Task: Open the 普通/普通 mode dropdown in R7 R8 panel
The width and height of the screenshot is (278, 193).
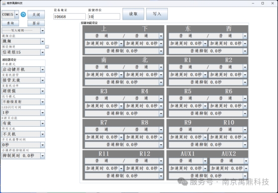Action: pos(124,130)
